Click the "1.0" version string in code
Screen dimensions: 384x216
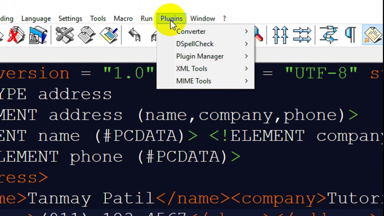point(128,73)
